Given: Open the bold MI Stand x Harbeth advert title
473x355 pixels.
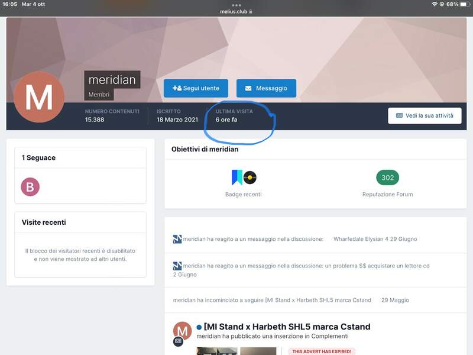Looking at the screenshot, I should pos(287,327).
